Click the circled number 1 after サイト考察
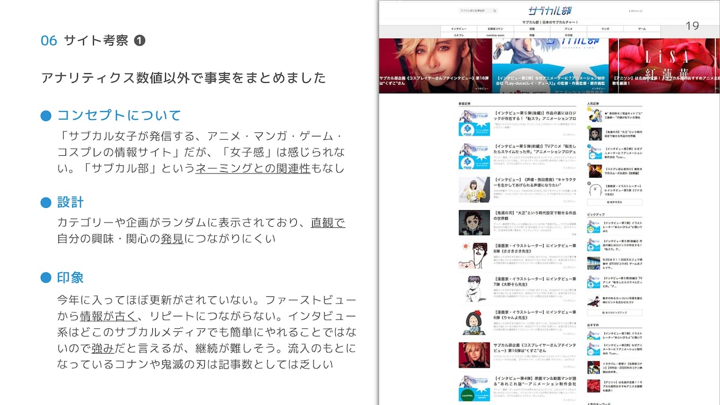This screenshot has height=405, width=720. (140, 41)
